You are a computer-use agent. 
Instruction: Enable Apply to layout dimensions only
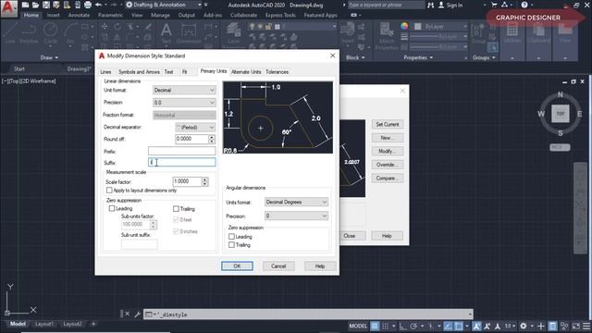pos(109,191)
